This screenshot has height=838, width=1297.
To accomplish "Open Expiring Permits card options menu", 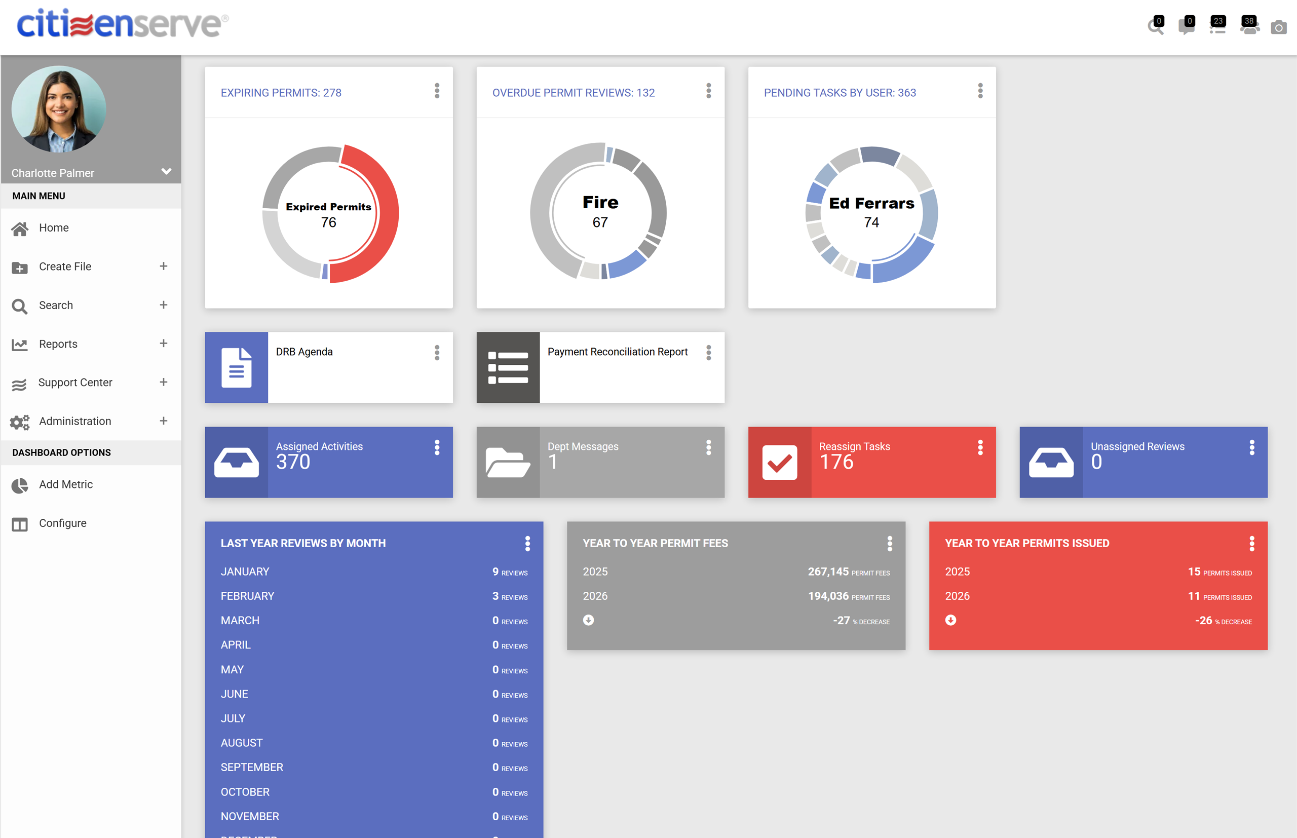I will (437, 91).
